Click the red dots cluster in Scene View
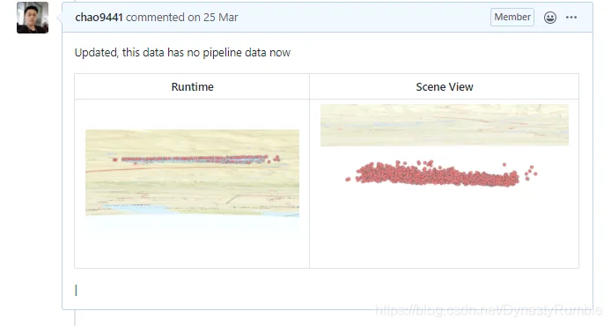Image resolution: width=611 pixels, height=326 pixels. click(x=437, y=174)
